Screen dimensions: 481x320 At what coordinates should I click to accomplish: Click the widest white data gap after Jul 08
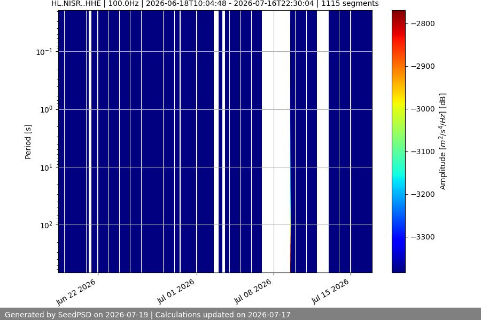pos(276,141)
